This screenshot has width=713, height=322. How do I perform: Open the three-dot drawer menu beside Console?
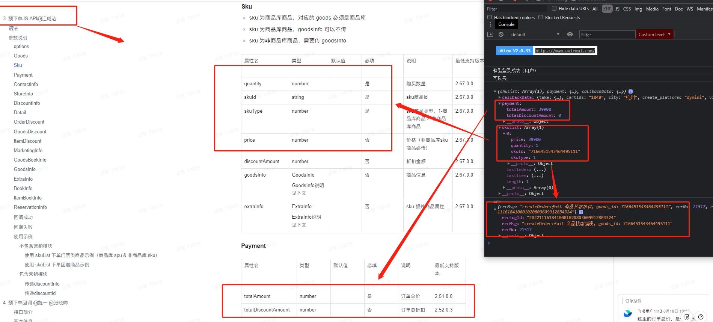pos(490,24)
